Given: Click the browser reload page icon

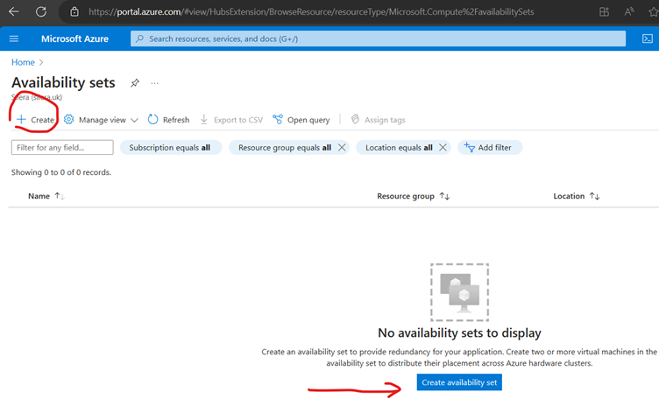Looking at the screenshot, I should coord(40,12).
